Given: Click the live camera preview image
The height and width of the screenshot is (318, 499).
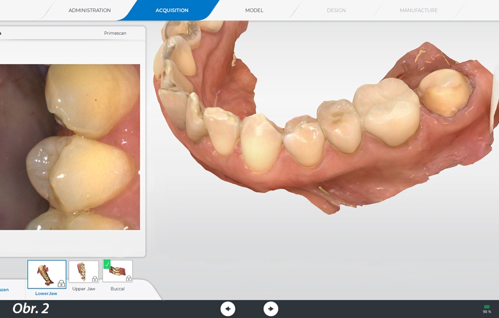Looking at the screenshot, I should pos(70,147).
